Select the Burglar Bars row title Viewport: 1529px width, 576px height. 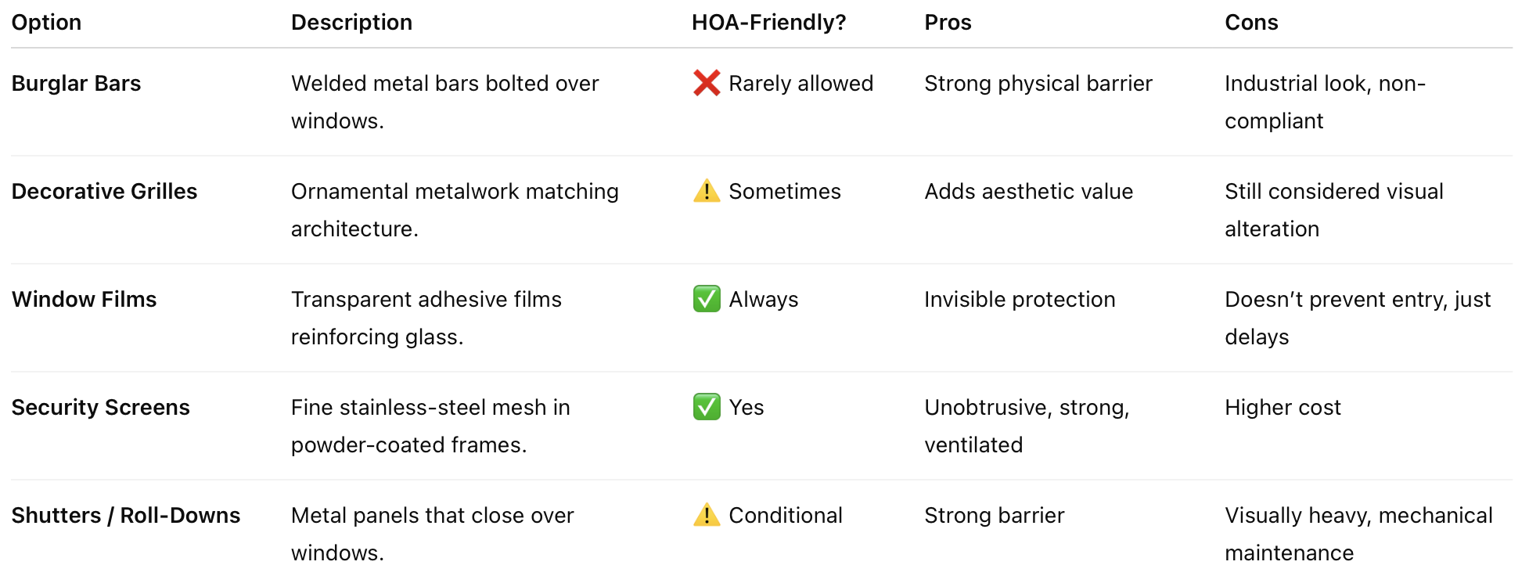pos(76,84)
